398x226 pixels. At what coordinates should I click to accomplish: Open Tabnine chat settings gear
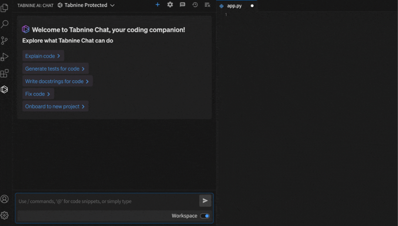pyautogui.click(x=170, y=5)
